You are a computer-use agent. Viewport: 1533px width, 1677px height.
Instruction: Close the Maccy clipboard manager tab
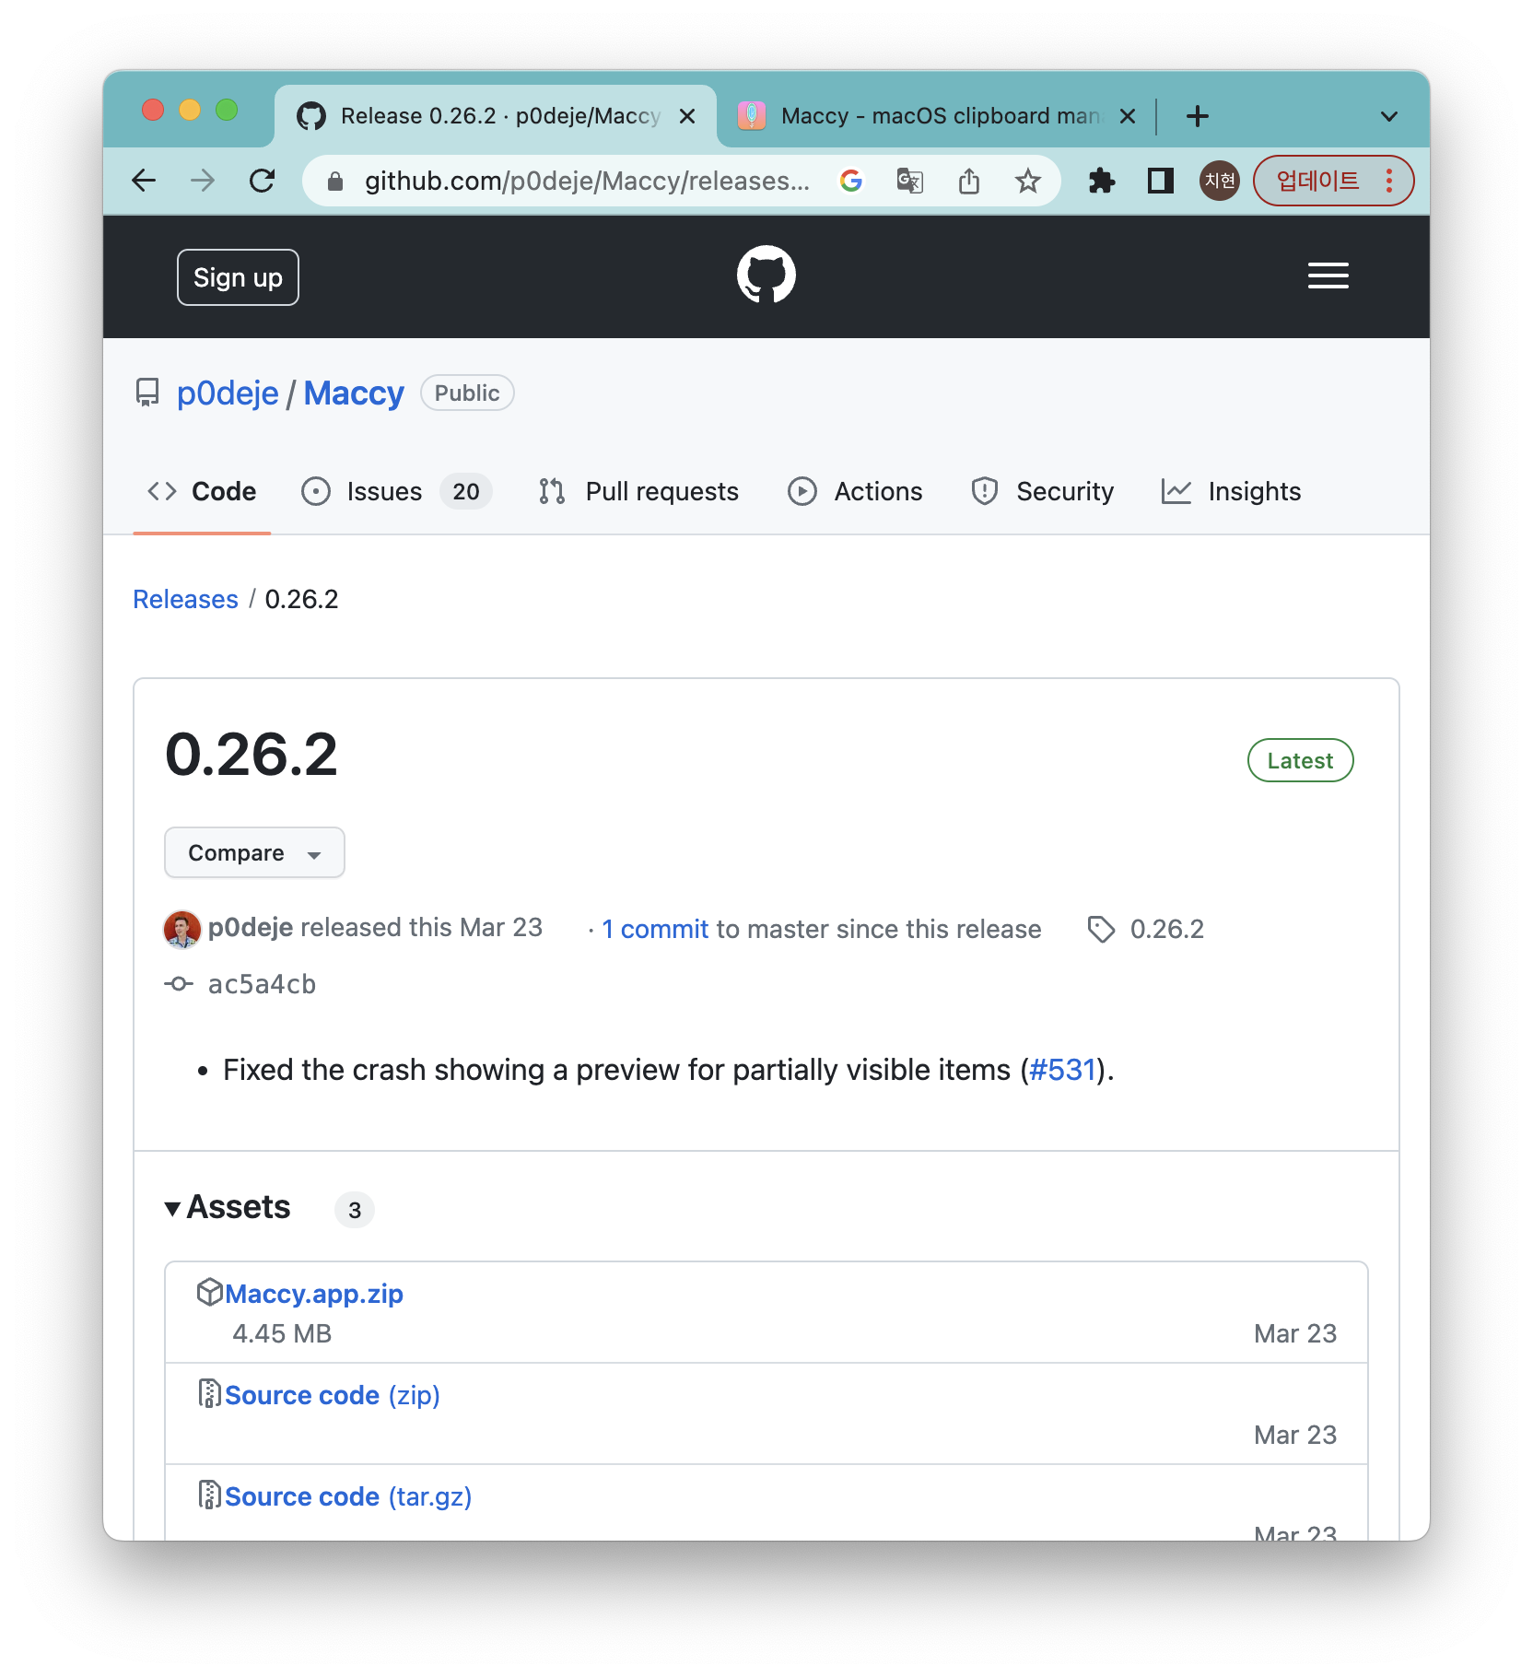(x=1128, y=116)
